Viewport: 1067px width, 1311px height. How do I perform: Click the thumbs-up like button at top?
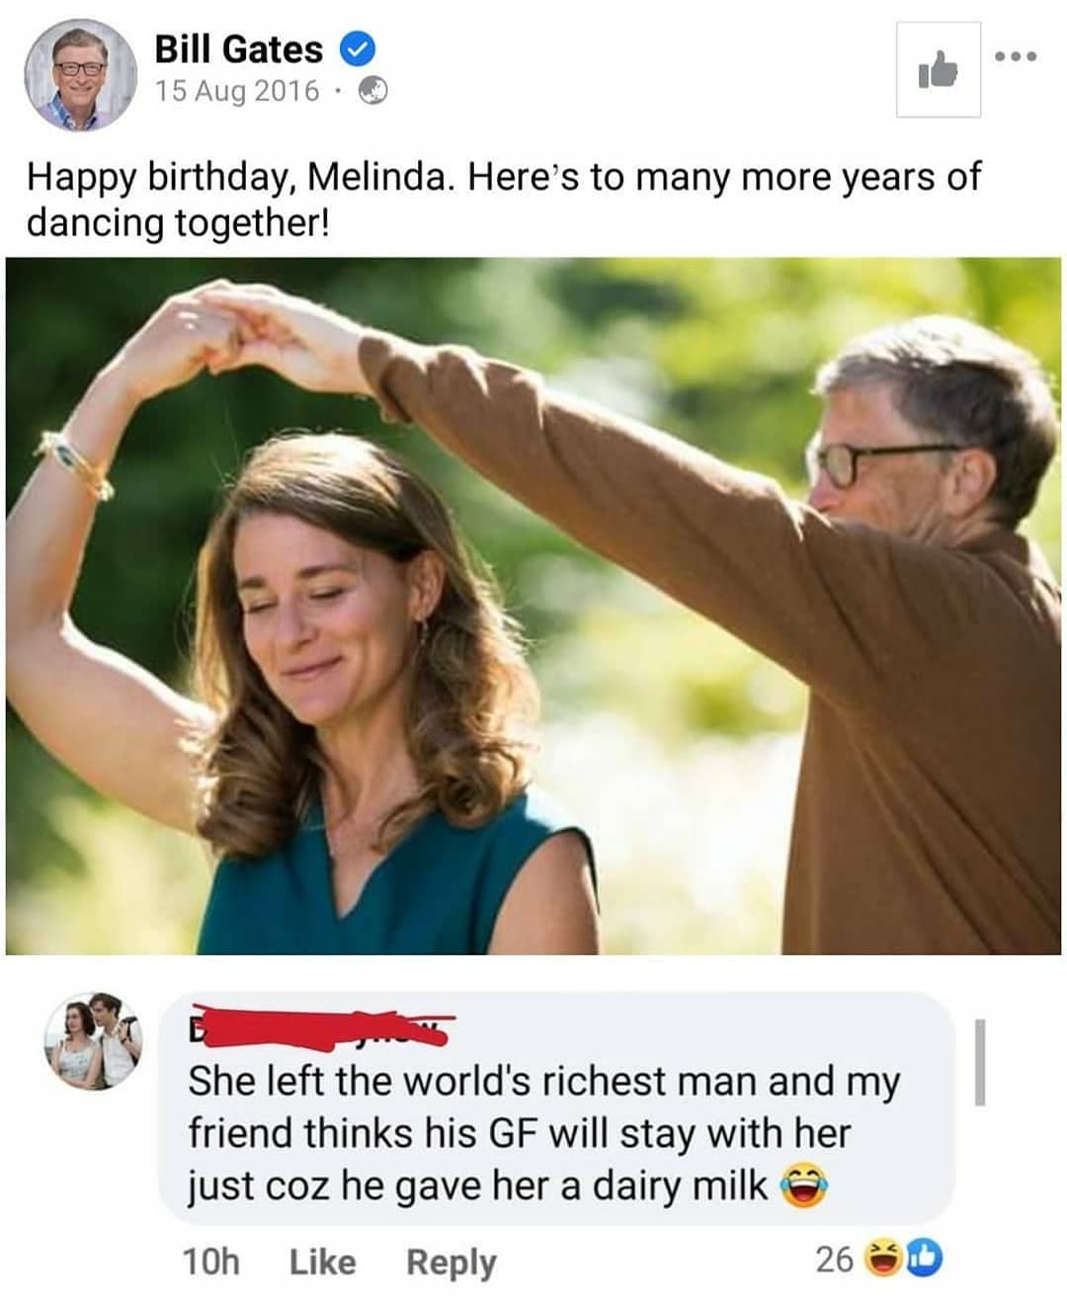(x=939, y=70)
